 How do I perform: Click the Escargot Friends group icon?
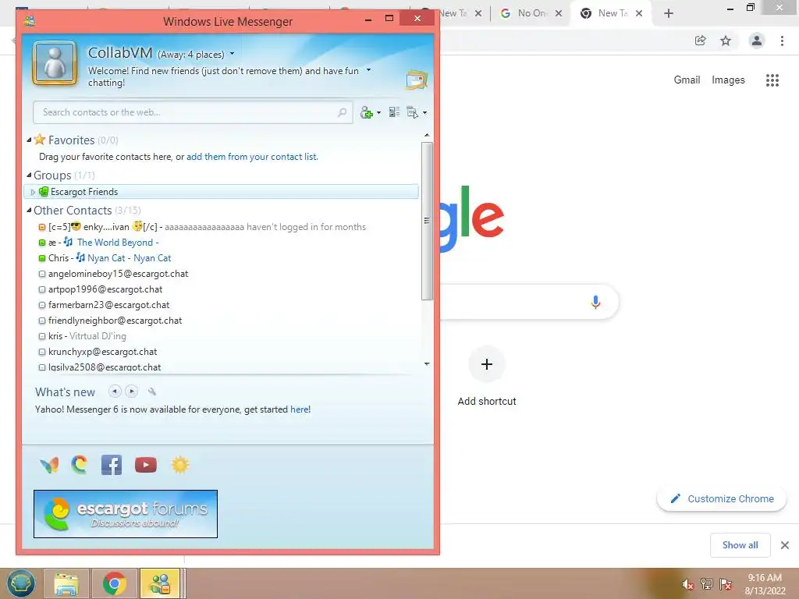click(x=44, y=192)
